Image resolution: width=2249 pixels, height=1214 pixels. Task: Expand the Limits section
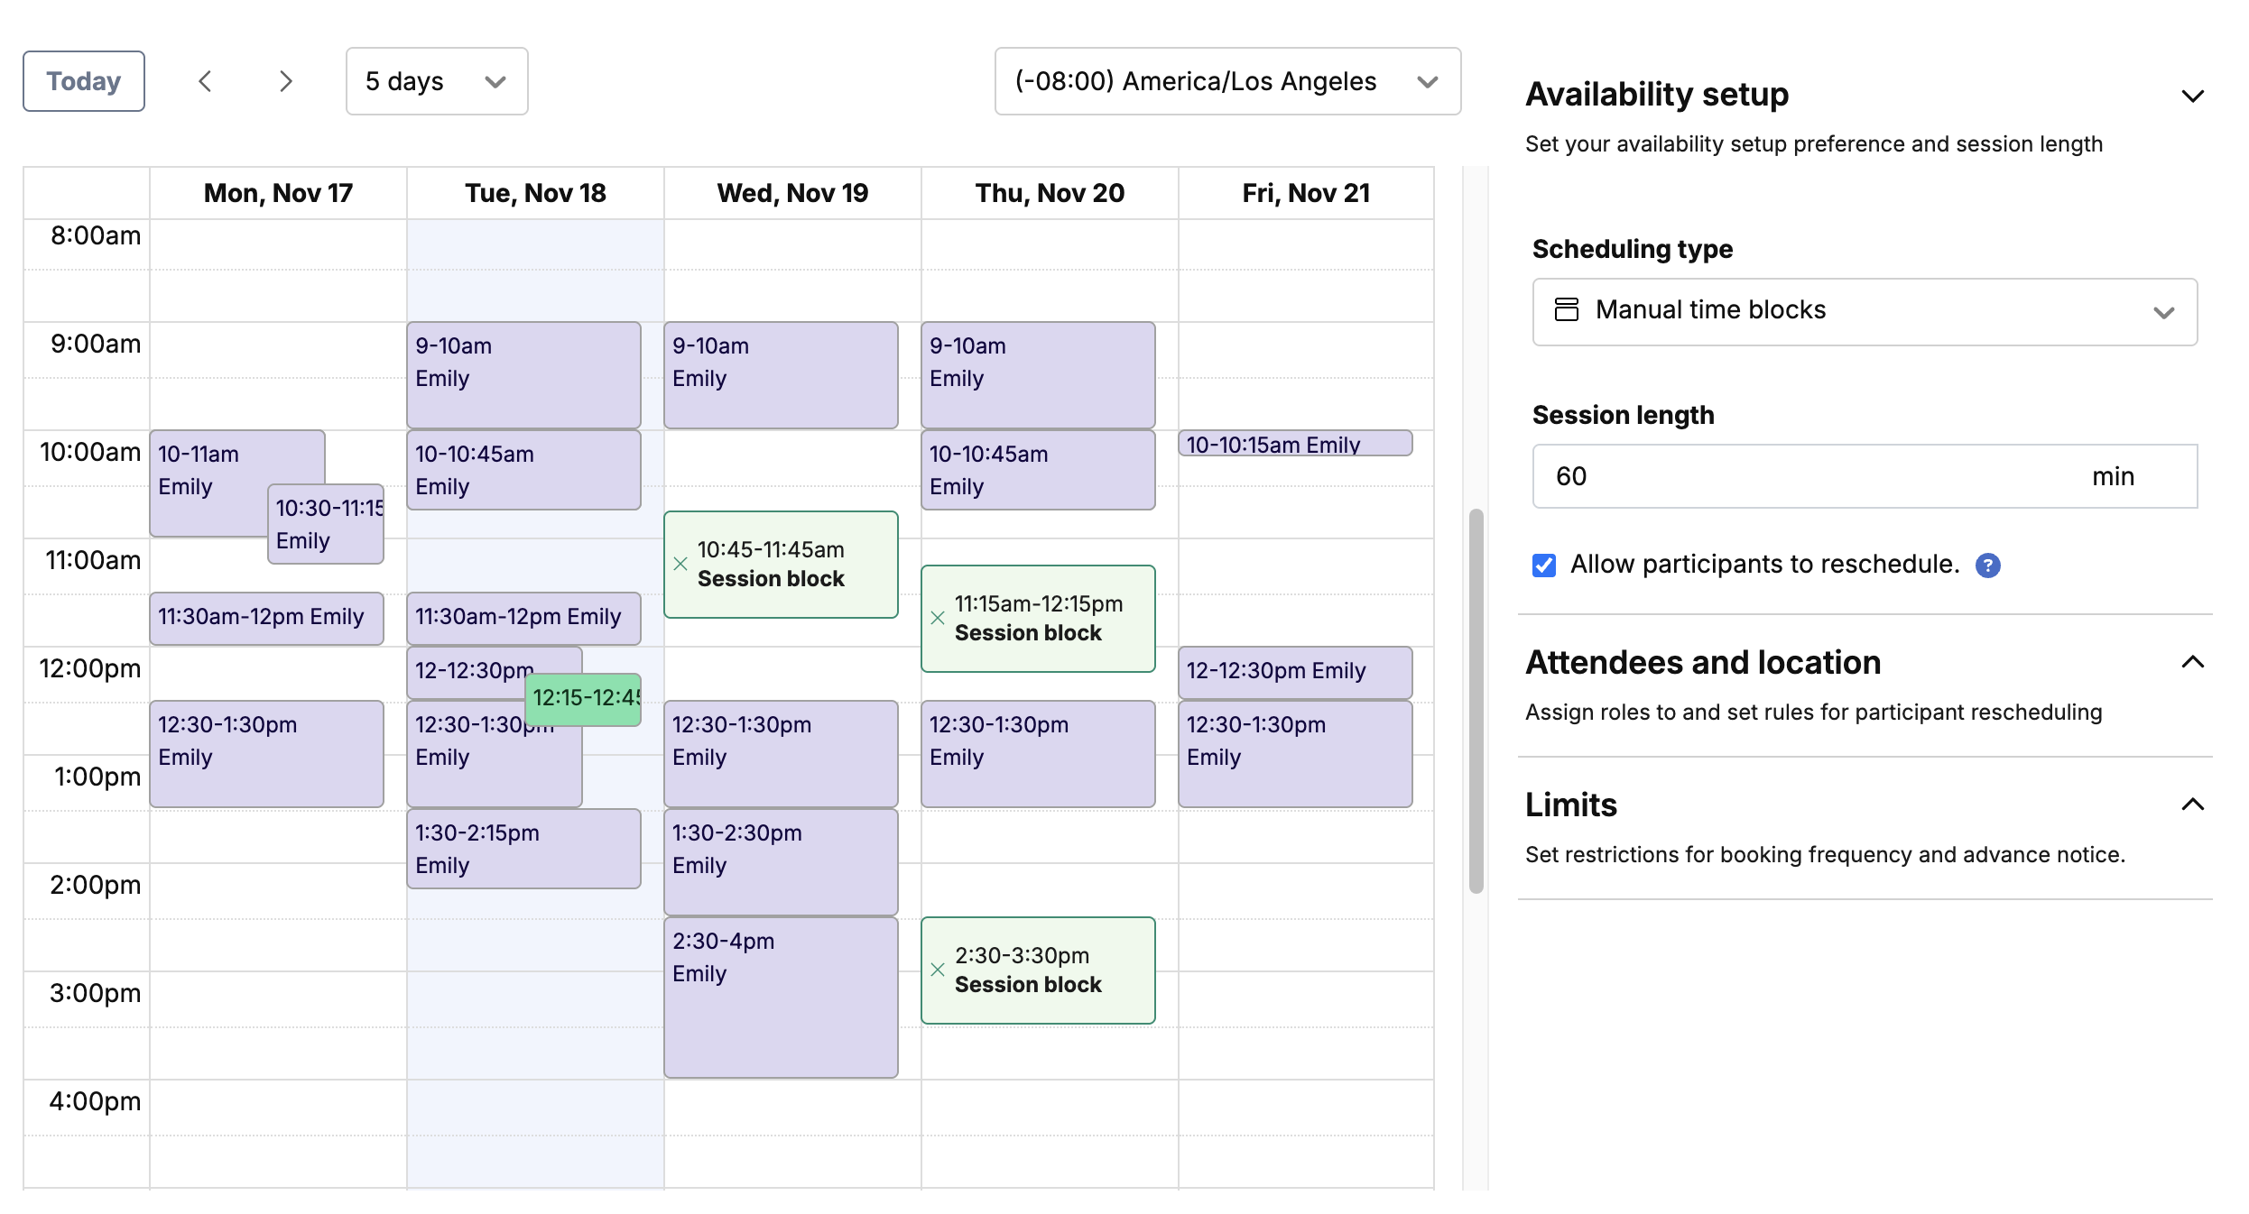[2192, 805]
